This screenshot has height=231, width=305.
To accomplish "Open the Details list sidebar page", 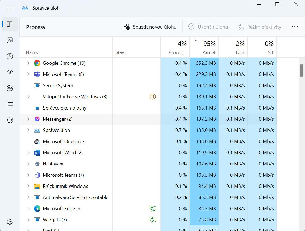I will coord(10,104).
